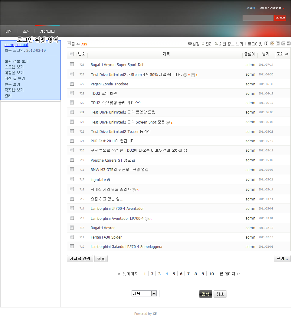Click the lock icon beside 관리
This screenshot has height=317, width=291.
tap(203, 44)
